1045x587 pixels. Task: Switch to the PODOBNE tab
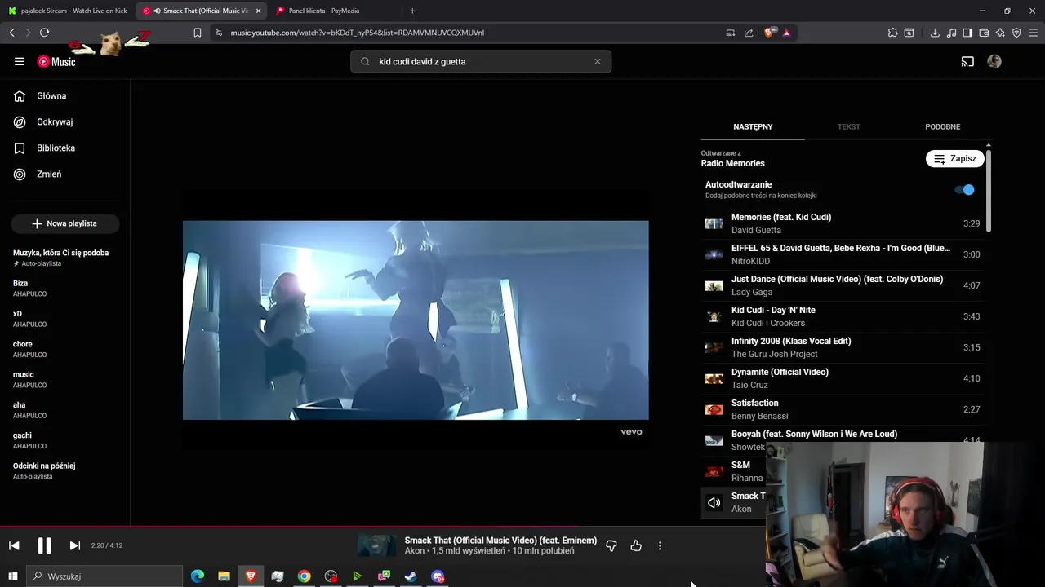[942, 127]
